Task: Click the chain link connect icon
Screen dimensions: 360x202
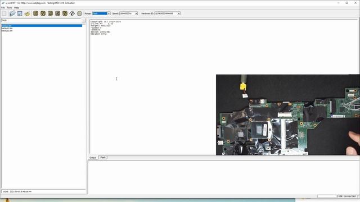Action: pos(72,13)
